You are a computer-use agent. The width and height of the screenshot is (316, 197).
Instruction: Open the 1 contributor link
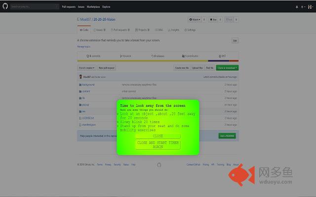(x=190, y=56)
